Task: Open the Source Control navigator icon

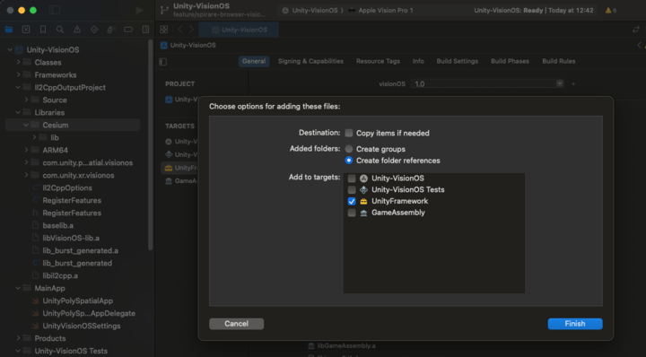Action: (x=26, y=30)
